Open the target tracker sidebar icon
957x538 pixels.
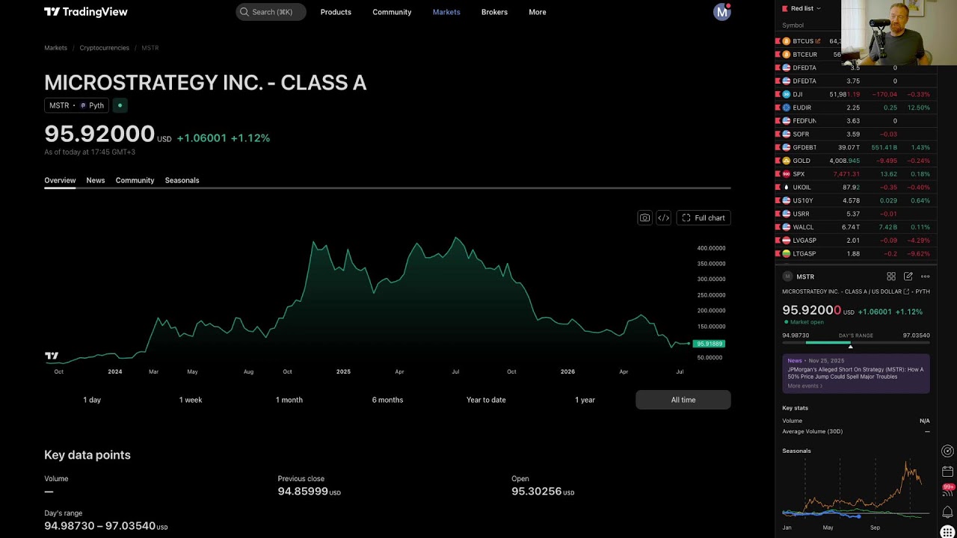coord(947,451)
